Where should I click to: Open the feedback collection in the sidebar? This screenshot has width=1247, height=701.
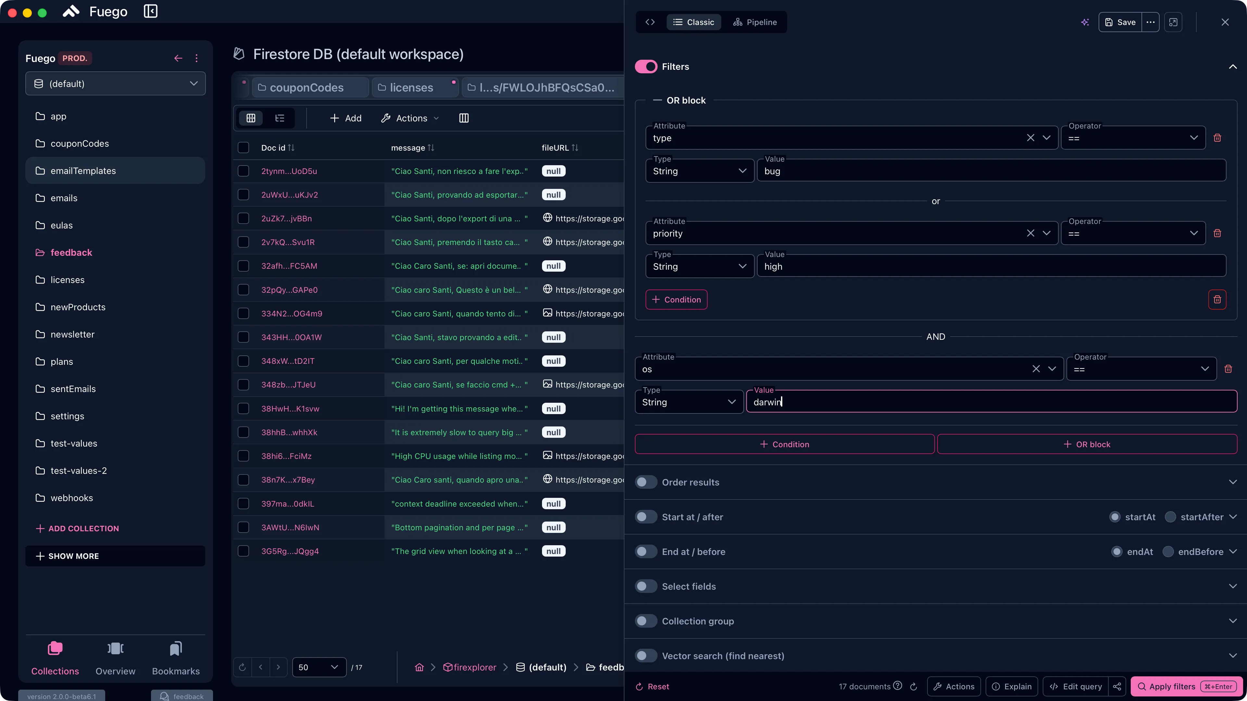115,252
